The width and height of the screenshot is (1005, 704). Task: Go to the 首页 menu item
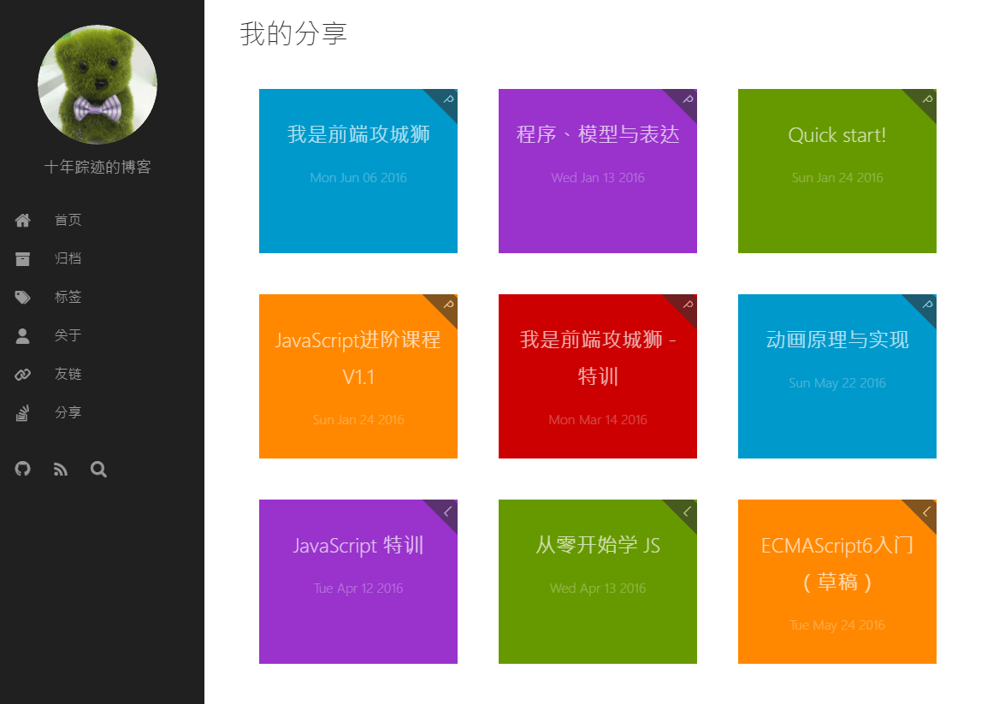coord(68,220)
